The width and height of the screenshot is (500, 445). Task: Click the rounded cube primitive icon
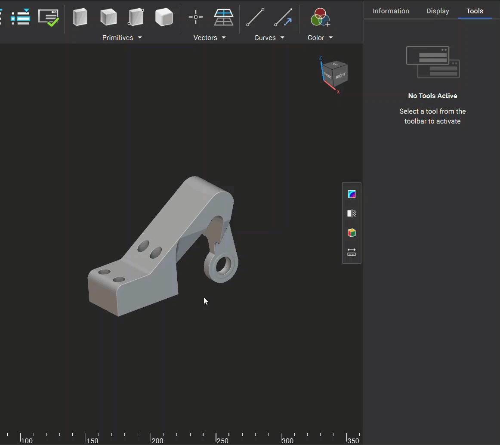click(164, 17)
